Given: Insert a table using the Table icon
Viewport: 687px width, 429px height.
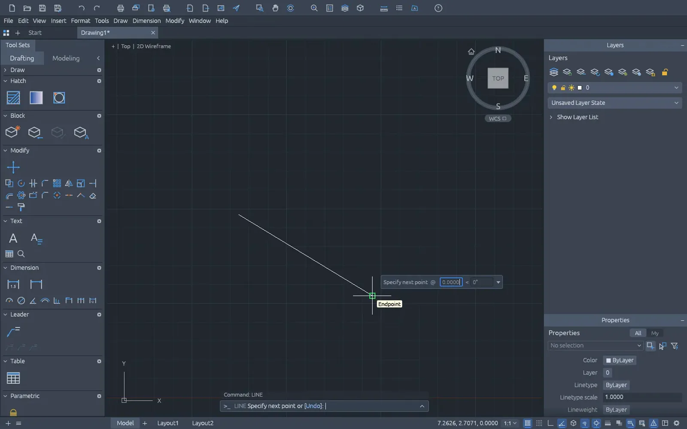Looking at the screenshot, I should pyautogui.click(x=13, y=378).
